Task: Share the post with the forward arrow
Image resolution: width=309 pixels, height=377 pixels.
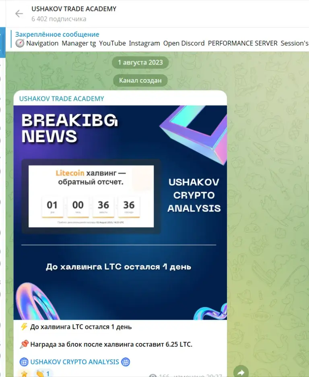Action: pyautogui.click(x=241, y=372)
